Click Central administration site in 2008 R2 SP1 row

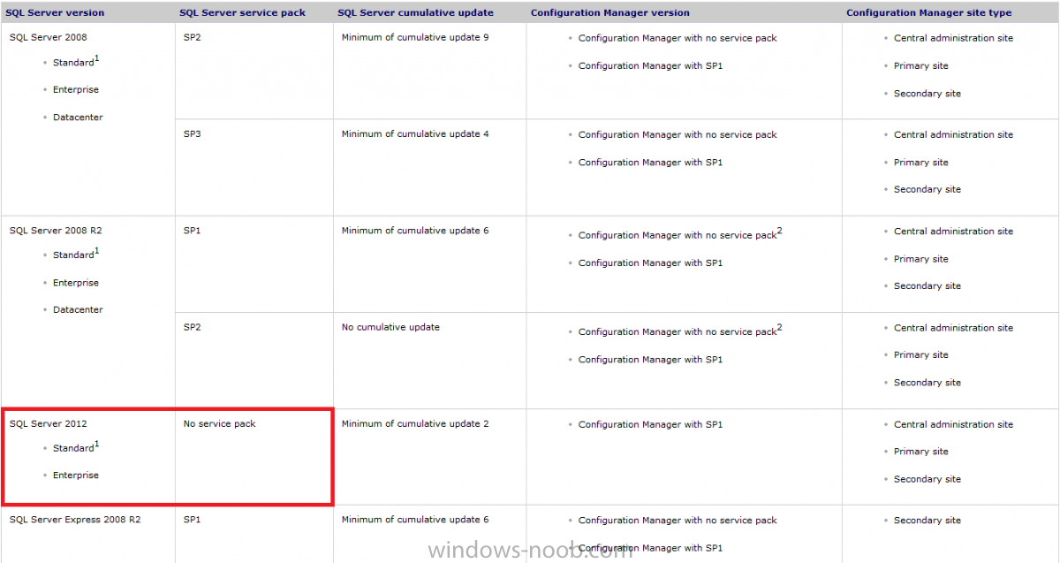[x=953, y=232]
